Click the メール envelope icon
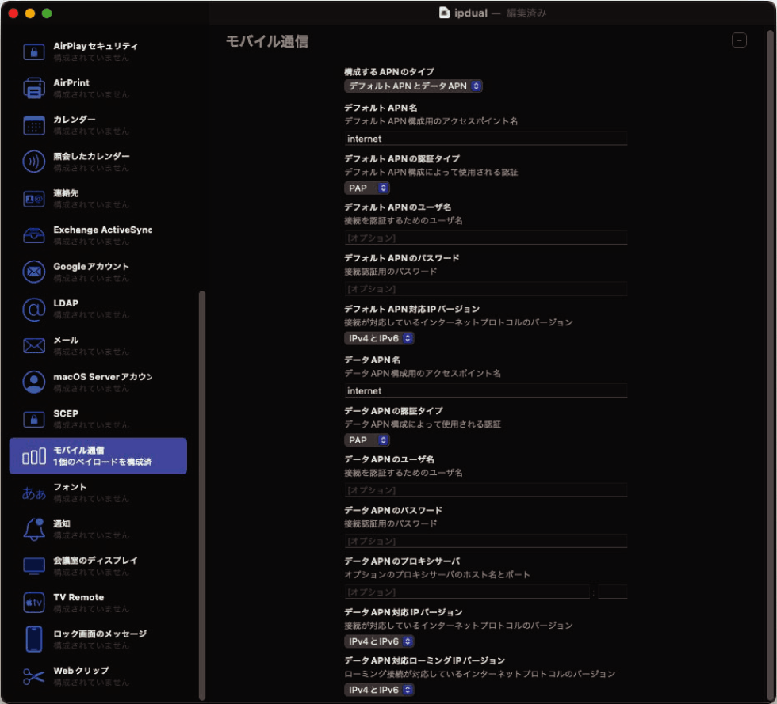Image resolution: width=777 pixels, height=704 pixels. tap(33, 345)
